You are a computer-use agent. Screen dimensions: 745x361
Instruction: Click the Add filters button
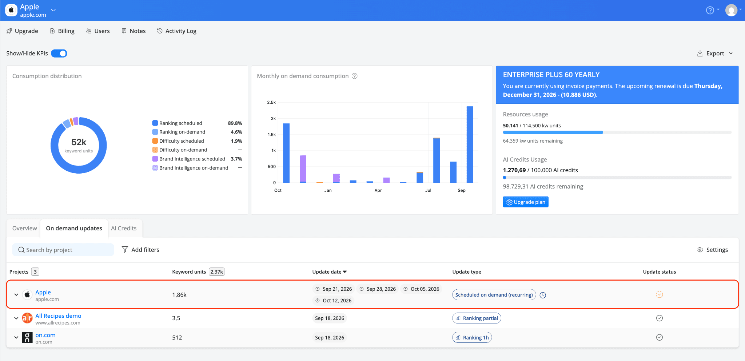140,250
